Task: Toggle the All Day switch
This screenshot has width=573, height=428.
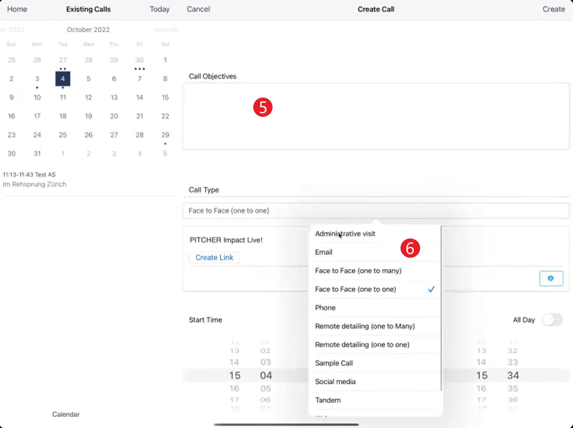Action: [552, 320]
